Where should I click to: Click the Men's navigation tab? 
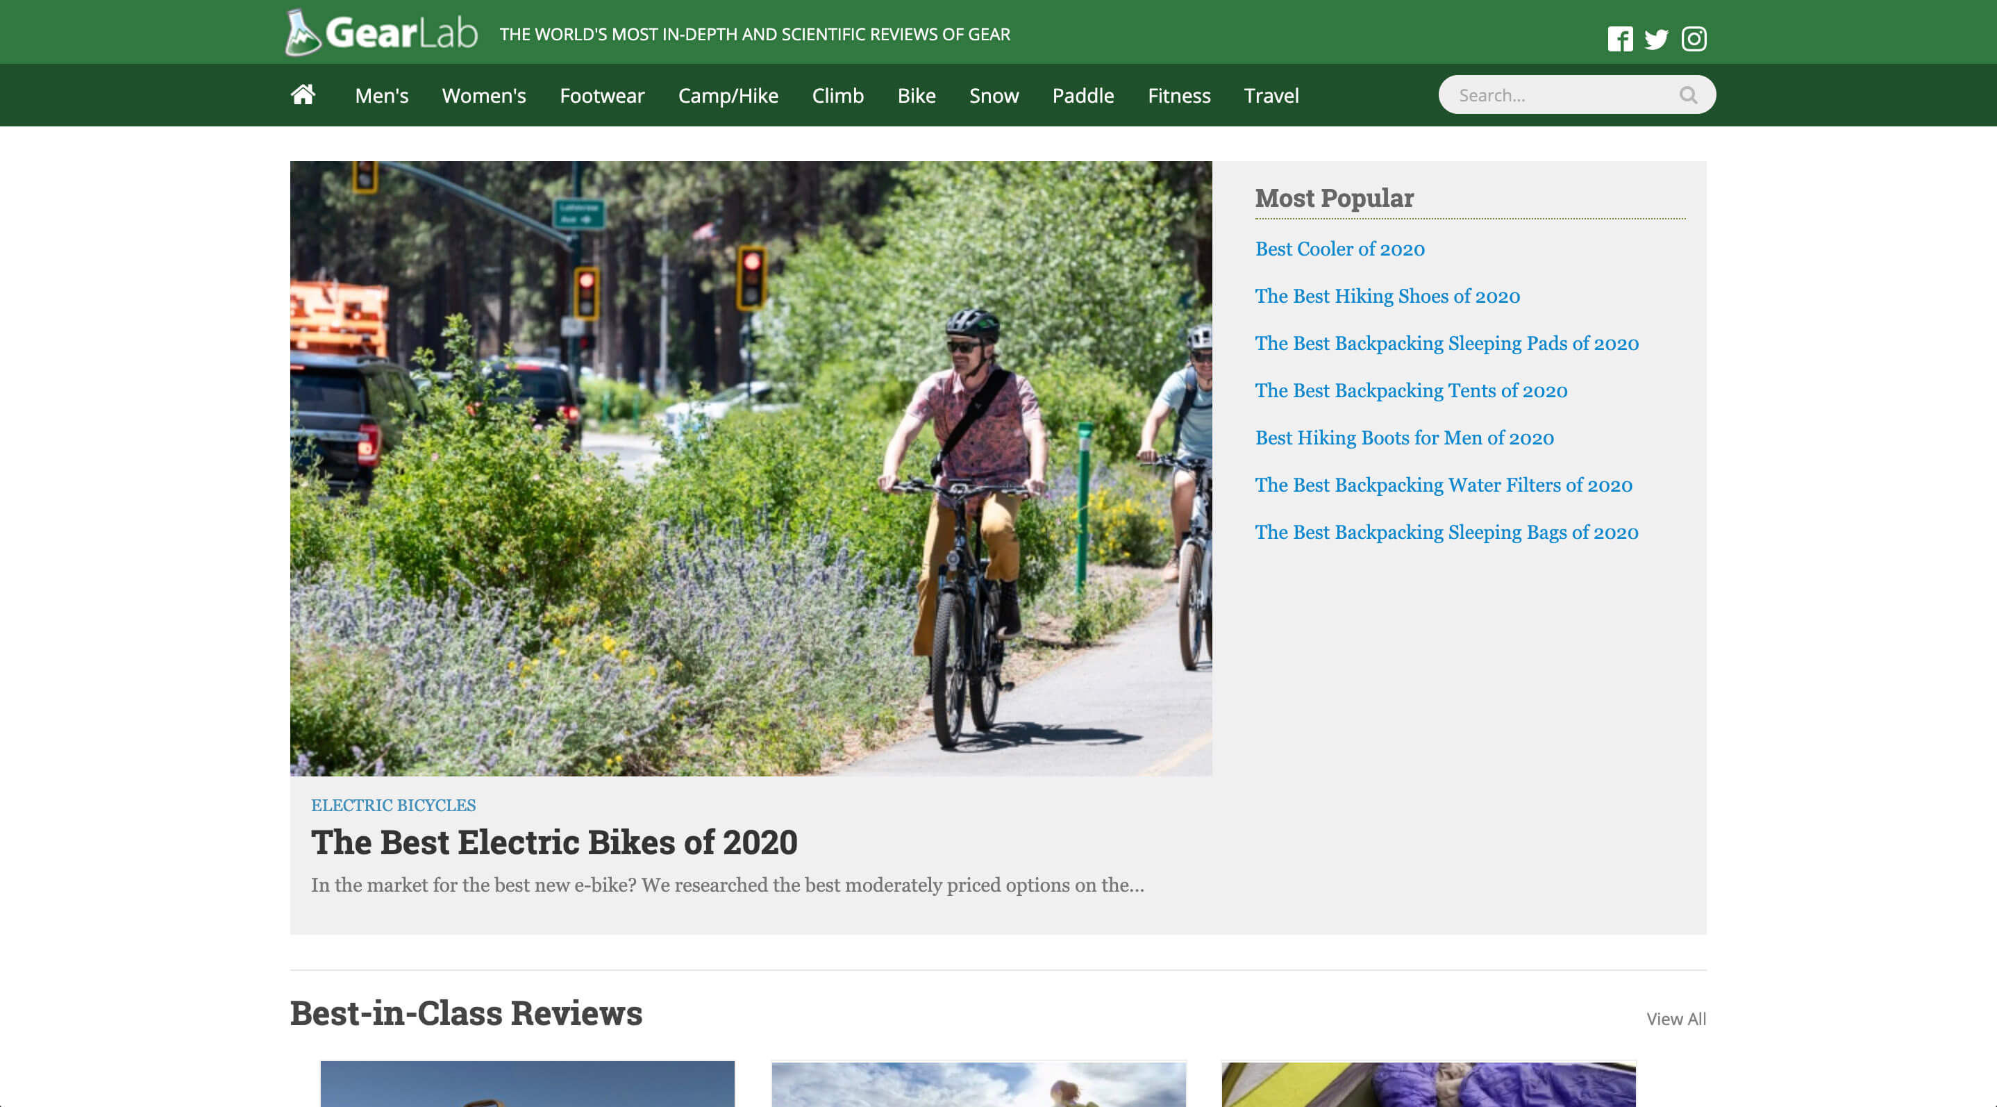pyautogui.click(x=382, y=94)
